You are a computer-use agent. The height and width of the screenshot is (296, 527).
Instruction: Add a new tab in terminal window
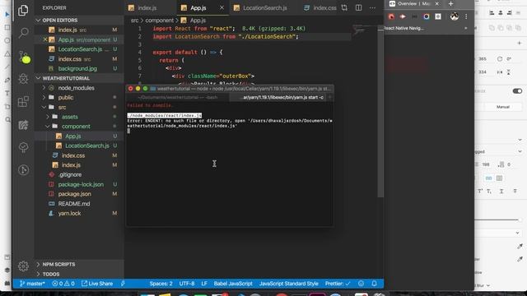(329, 97)
